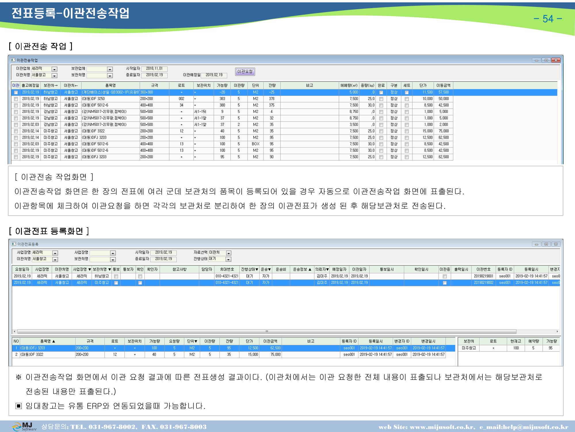
Task: Open www.mijusoft.co.kr web site link
Action: (442, 427)
